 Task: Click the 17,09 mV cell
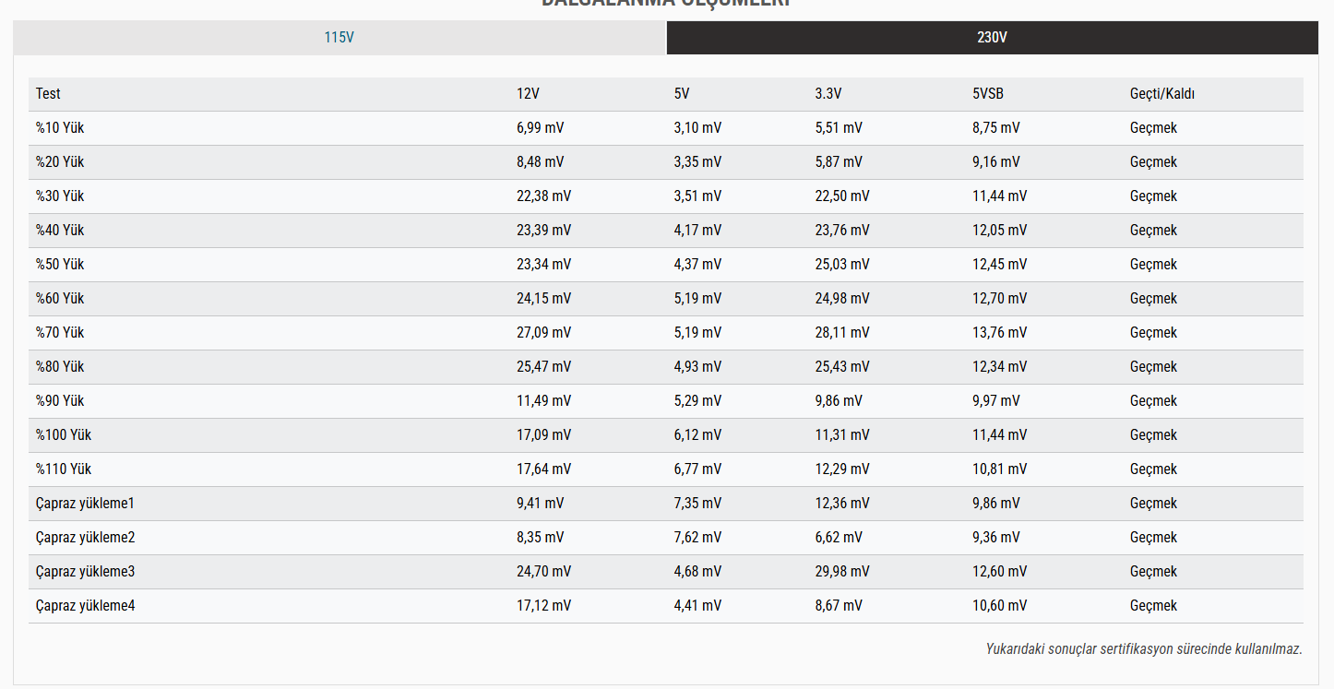(544, 435)
